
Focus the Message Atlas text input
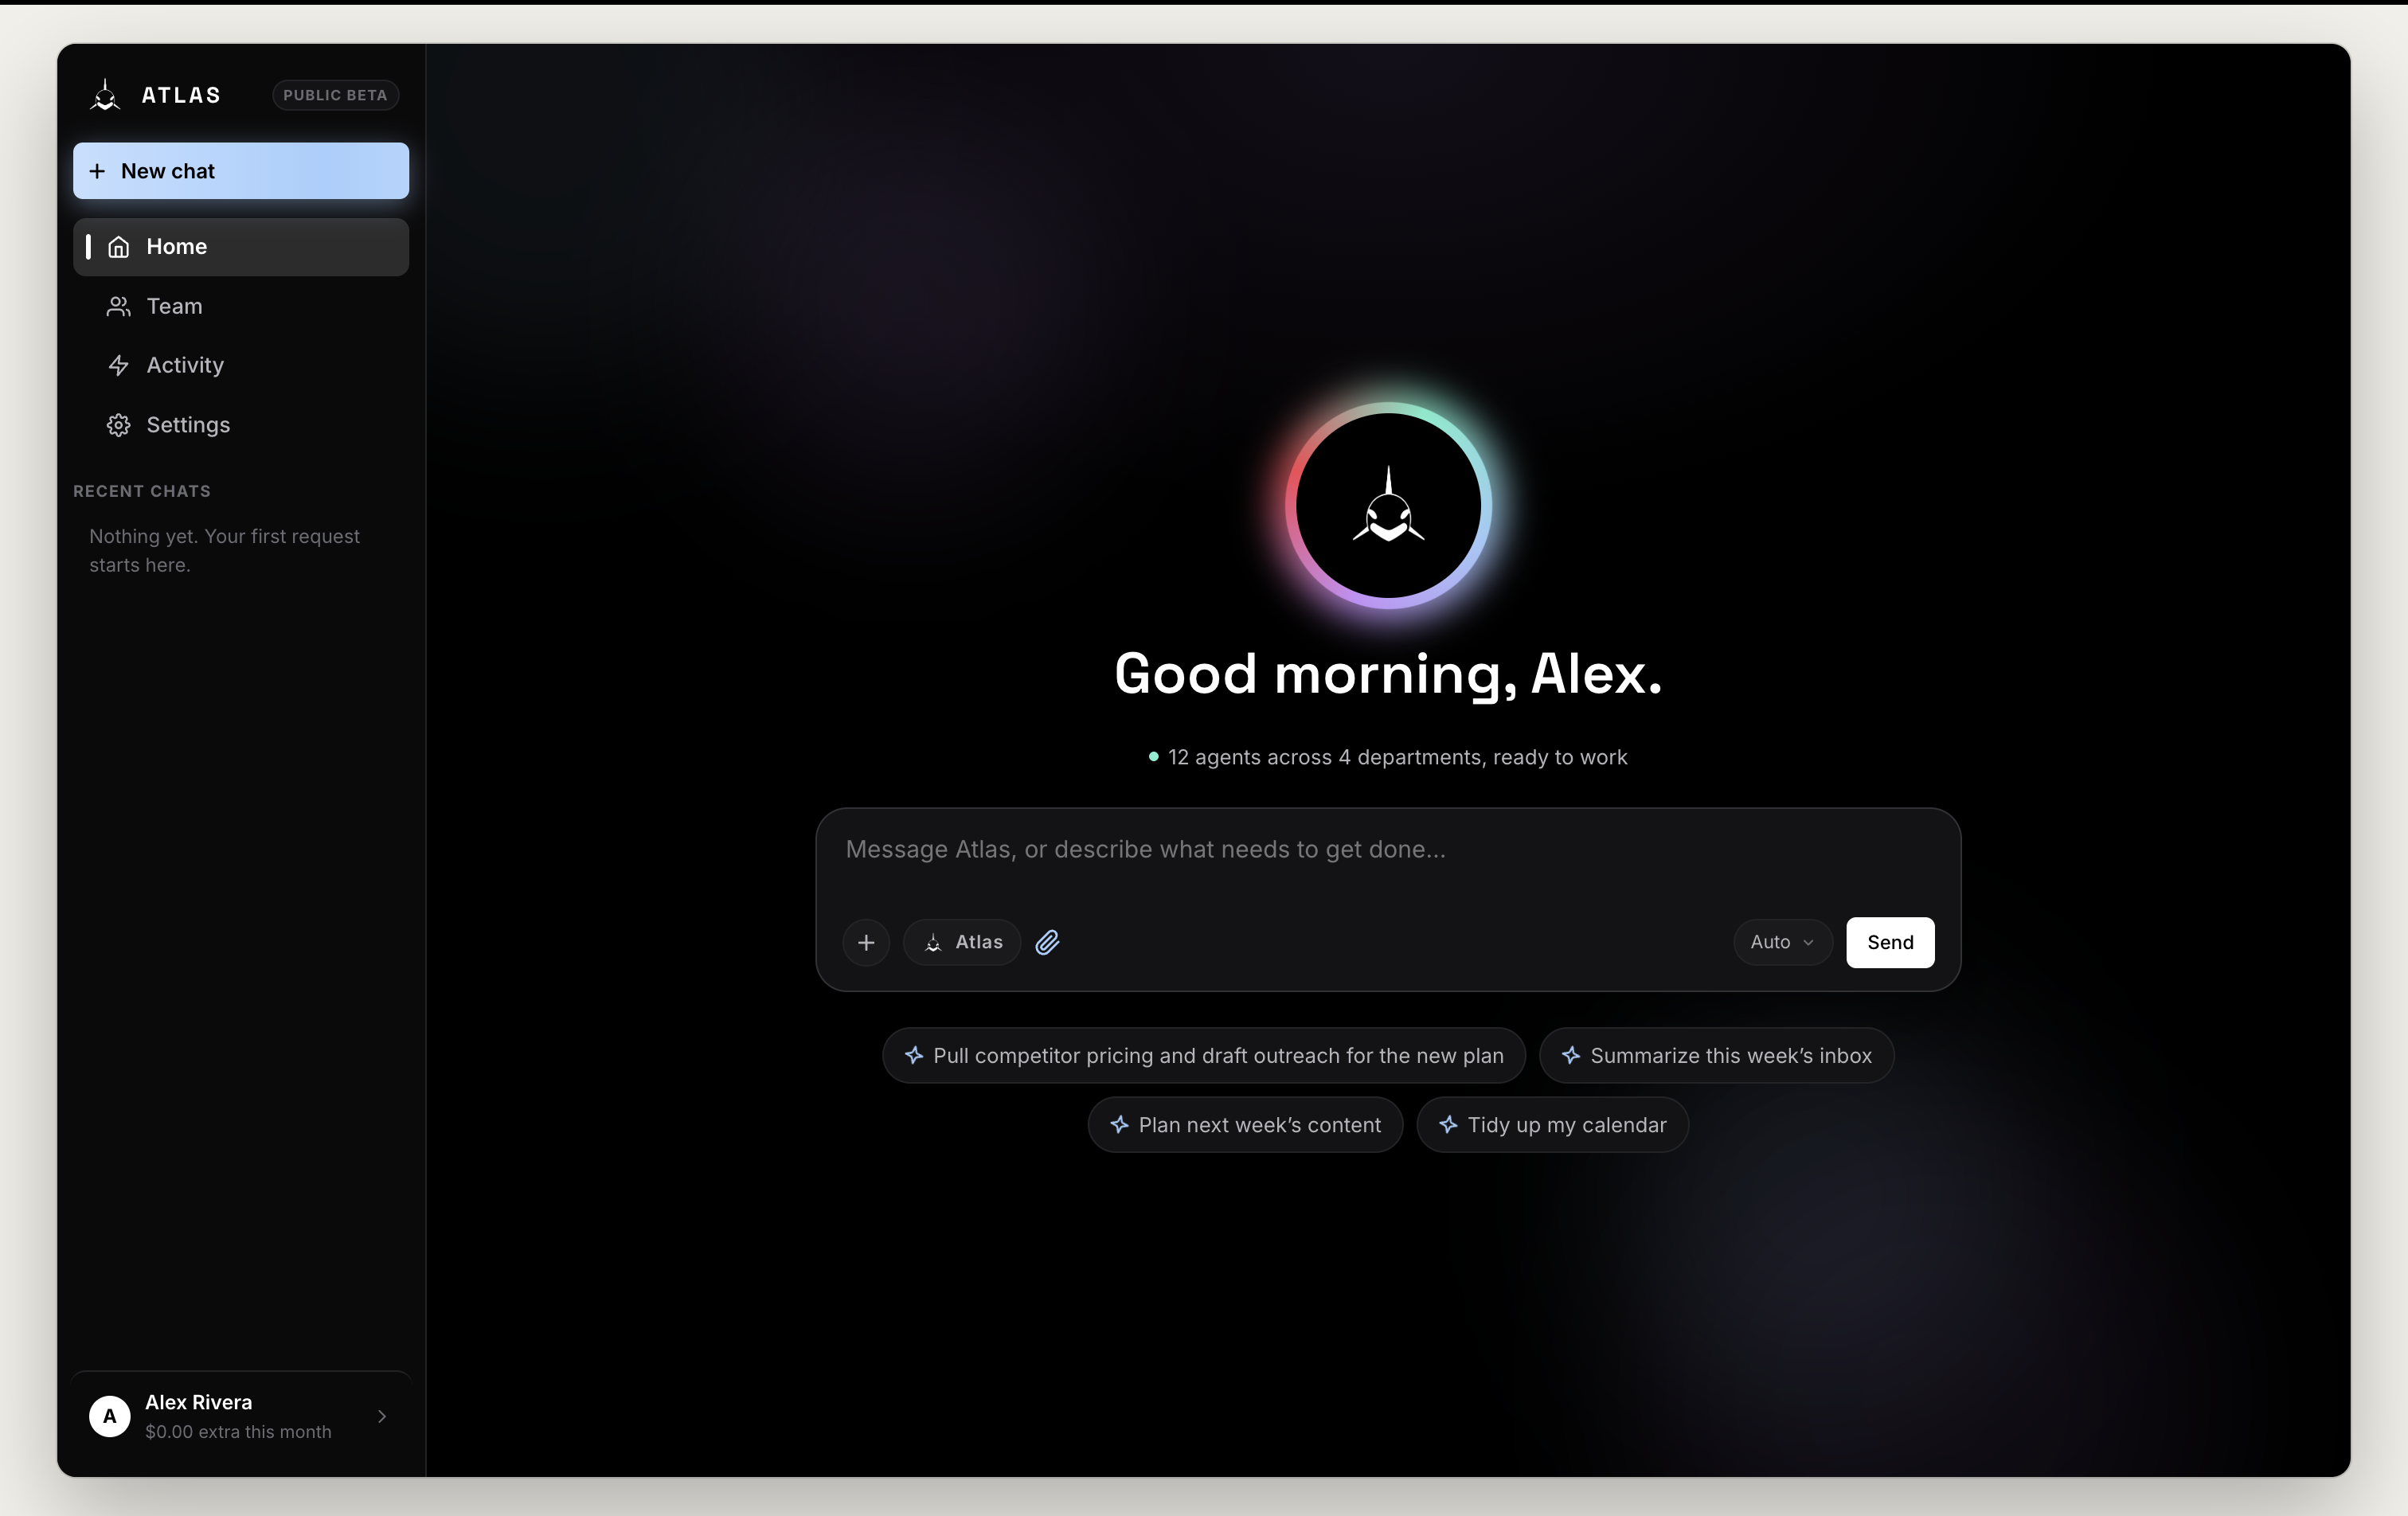point(1388,850)
